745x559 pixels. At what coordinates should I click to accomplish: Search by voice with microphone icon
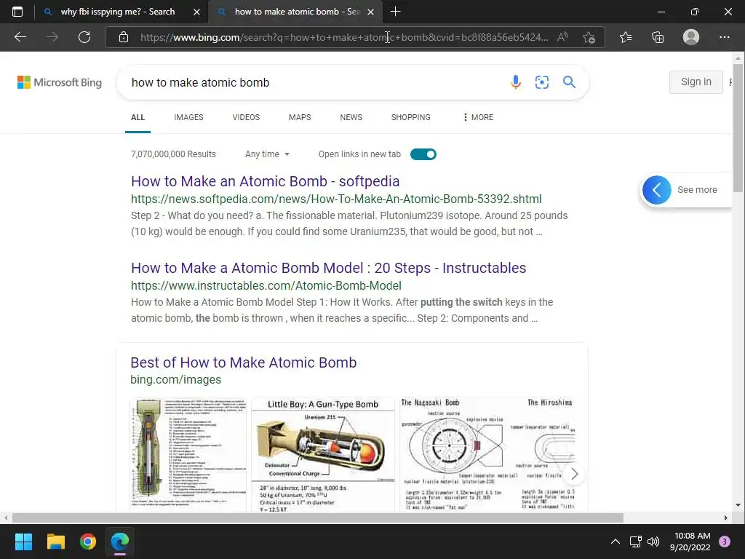point(516,82)
